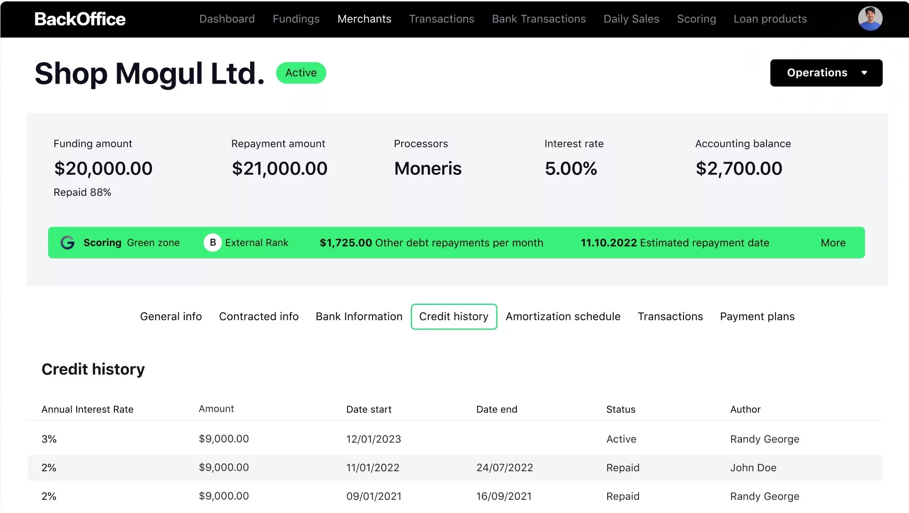Click the Active status badge
This screenshot has height=513, width=909.
tap(301, 73)
